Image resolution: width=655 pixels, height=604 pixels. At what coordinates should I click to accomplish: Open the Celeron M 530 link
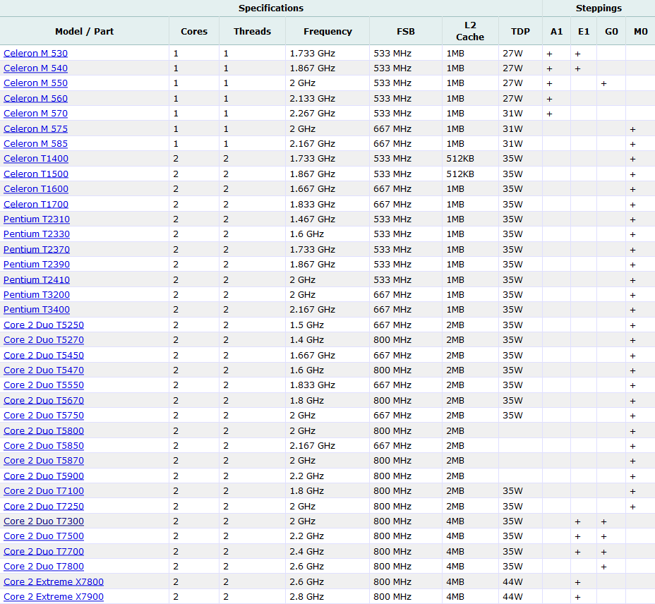pyautogui.click(x=35, y=54)
